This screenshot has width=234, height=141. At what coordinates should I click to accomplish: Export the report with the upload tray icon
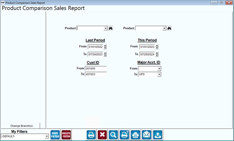(158, 135)
